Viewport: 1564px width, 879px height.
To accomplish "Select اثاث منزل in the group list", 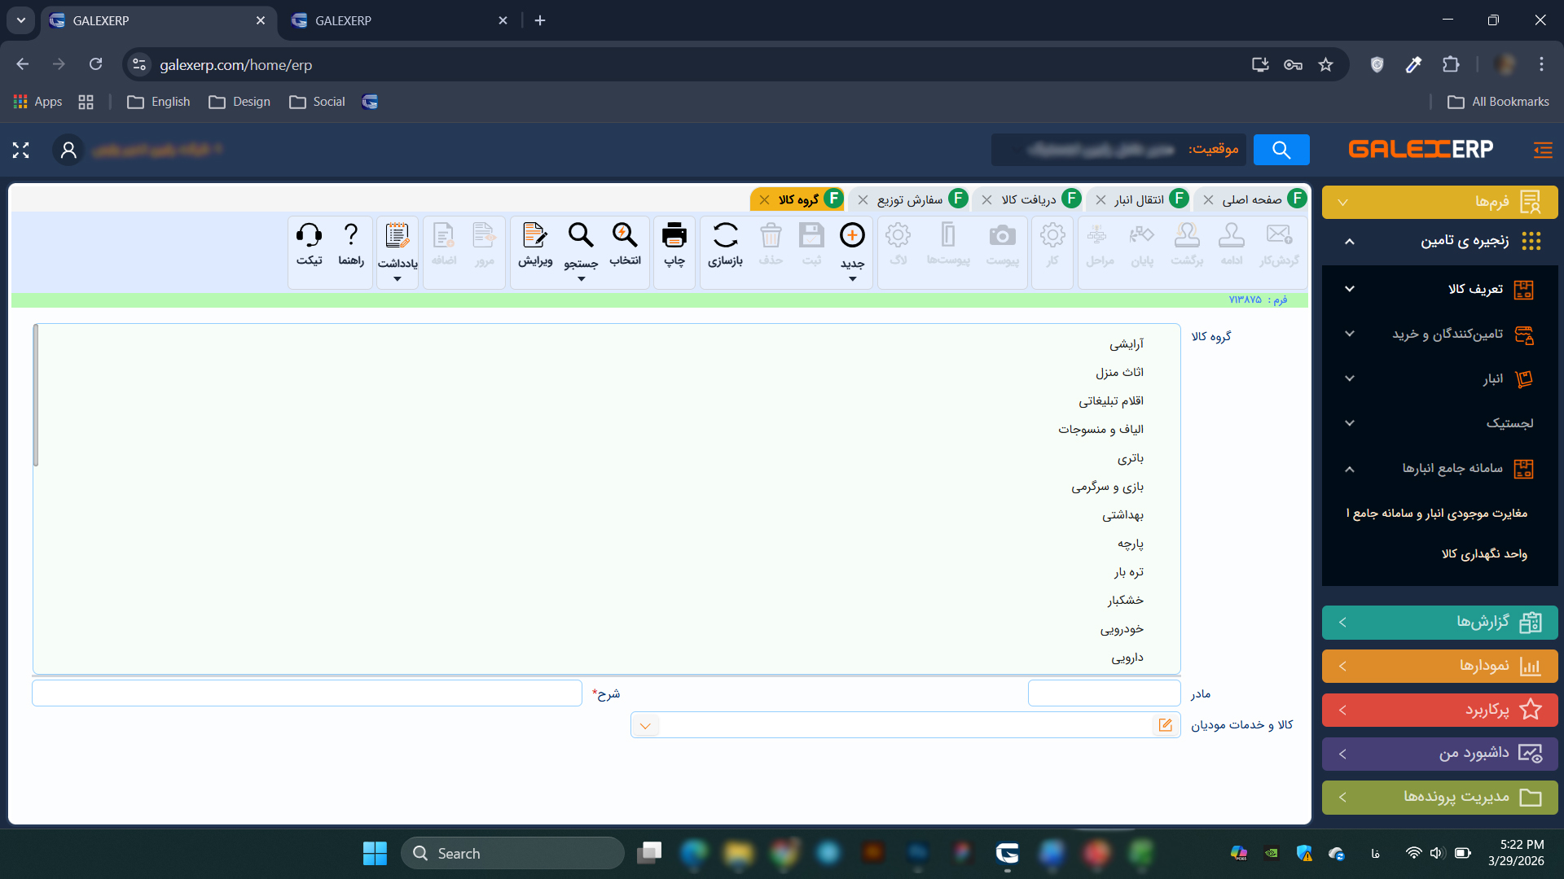I will click(x=1119, y=373).
